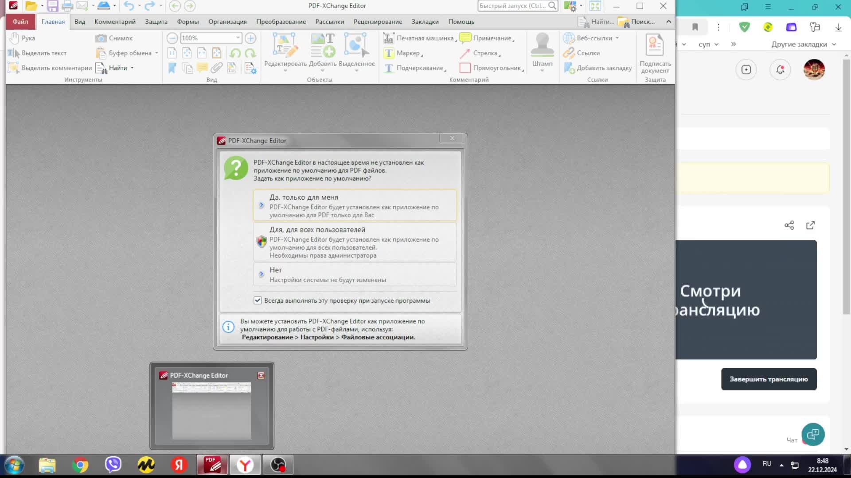Choose the Underline (Подчеркивание) tool

coord(415,68)
